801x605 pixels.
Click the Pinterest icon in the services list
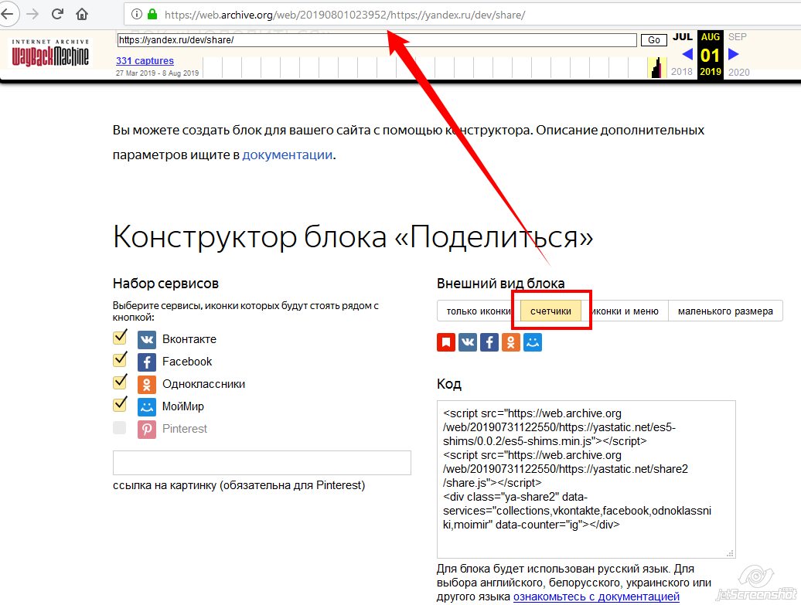147,430
